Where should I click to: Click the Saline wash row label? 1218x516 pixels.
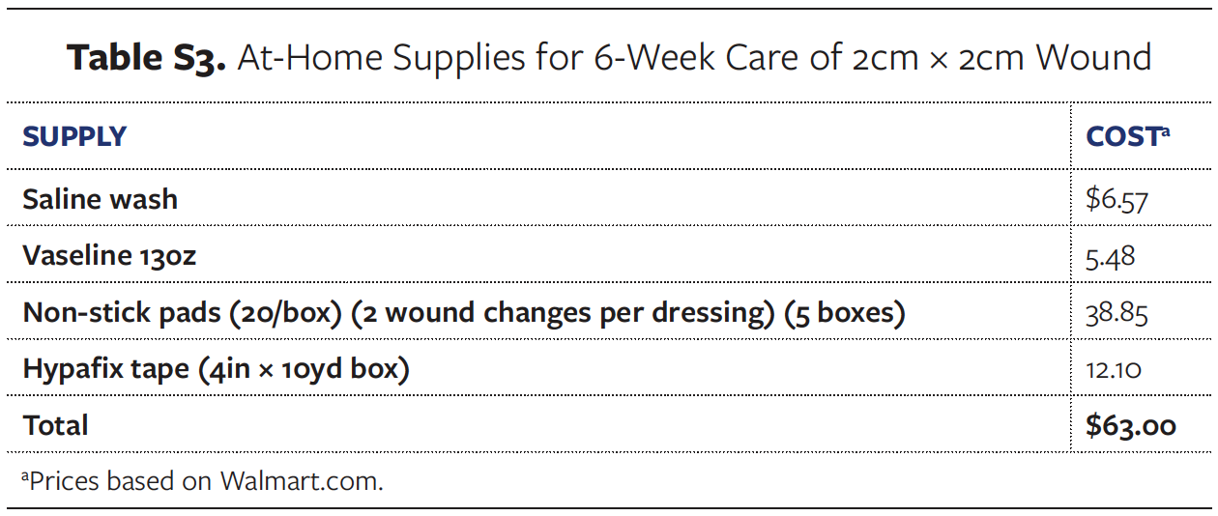coord(101,199)
